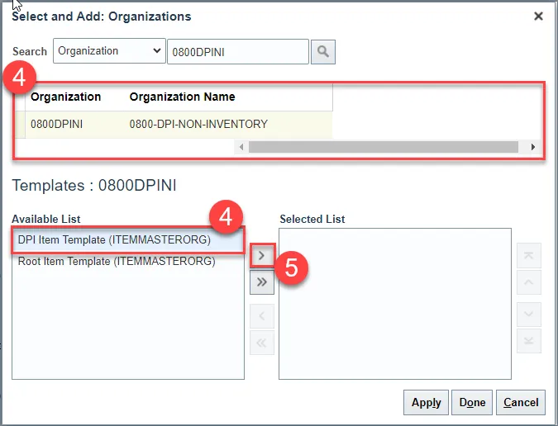Move all templates to Selected List
Image resolution: width=558 pixels, height=426 pixels.
(261, 282)
